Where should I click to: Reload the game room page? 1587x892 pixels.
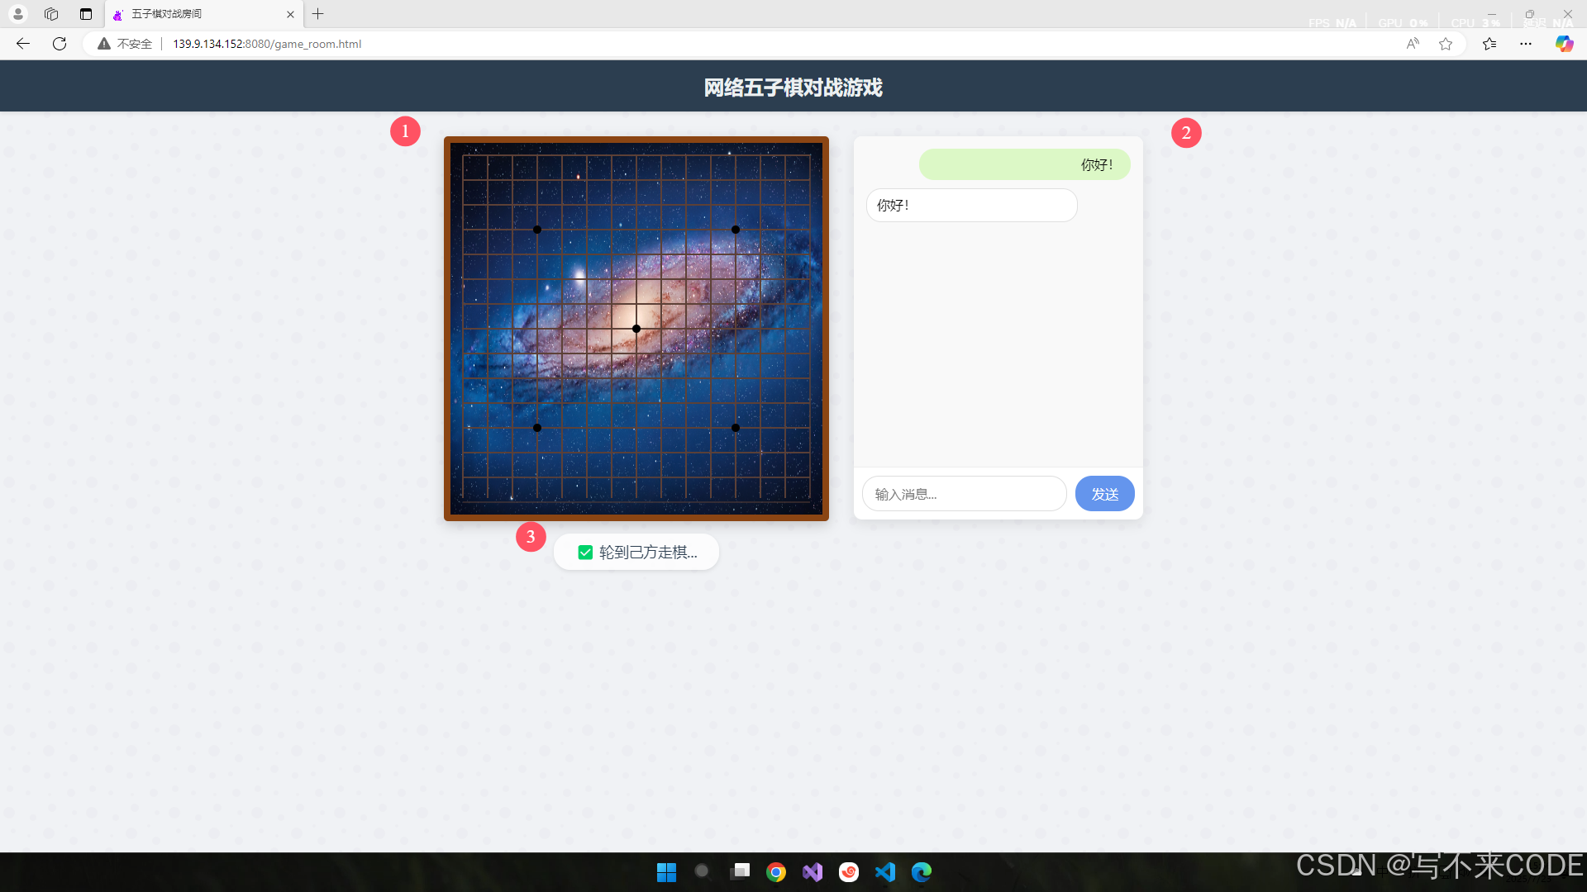point(60,44)
